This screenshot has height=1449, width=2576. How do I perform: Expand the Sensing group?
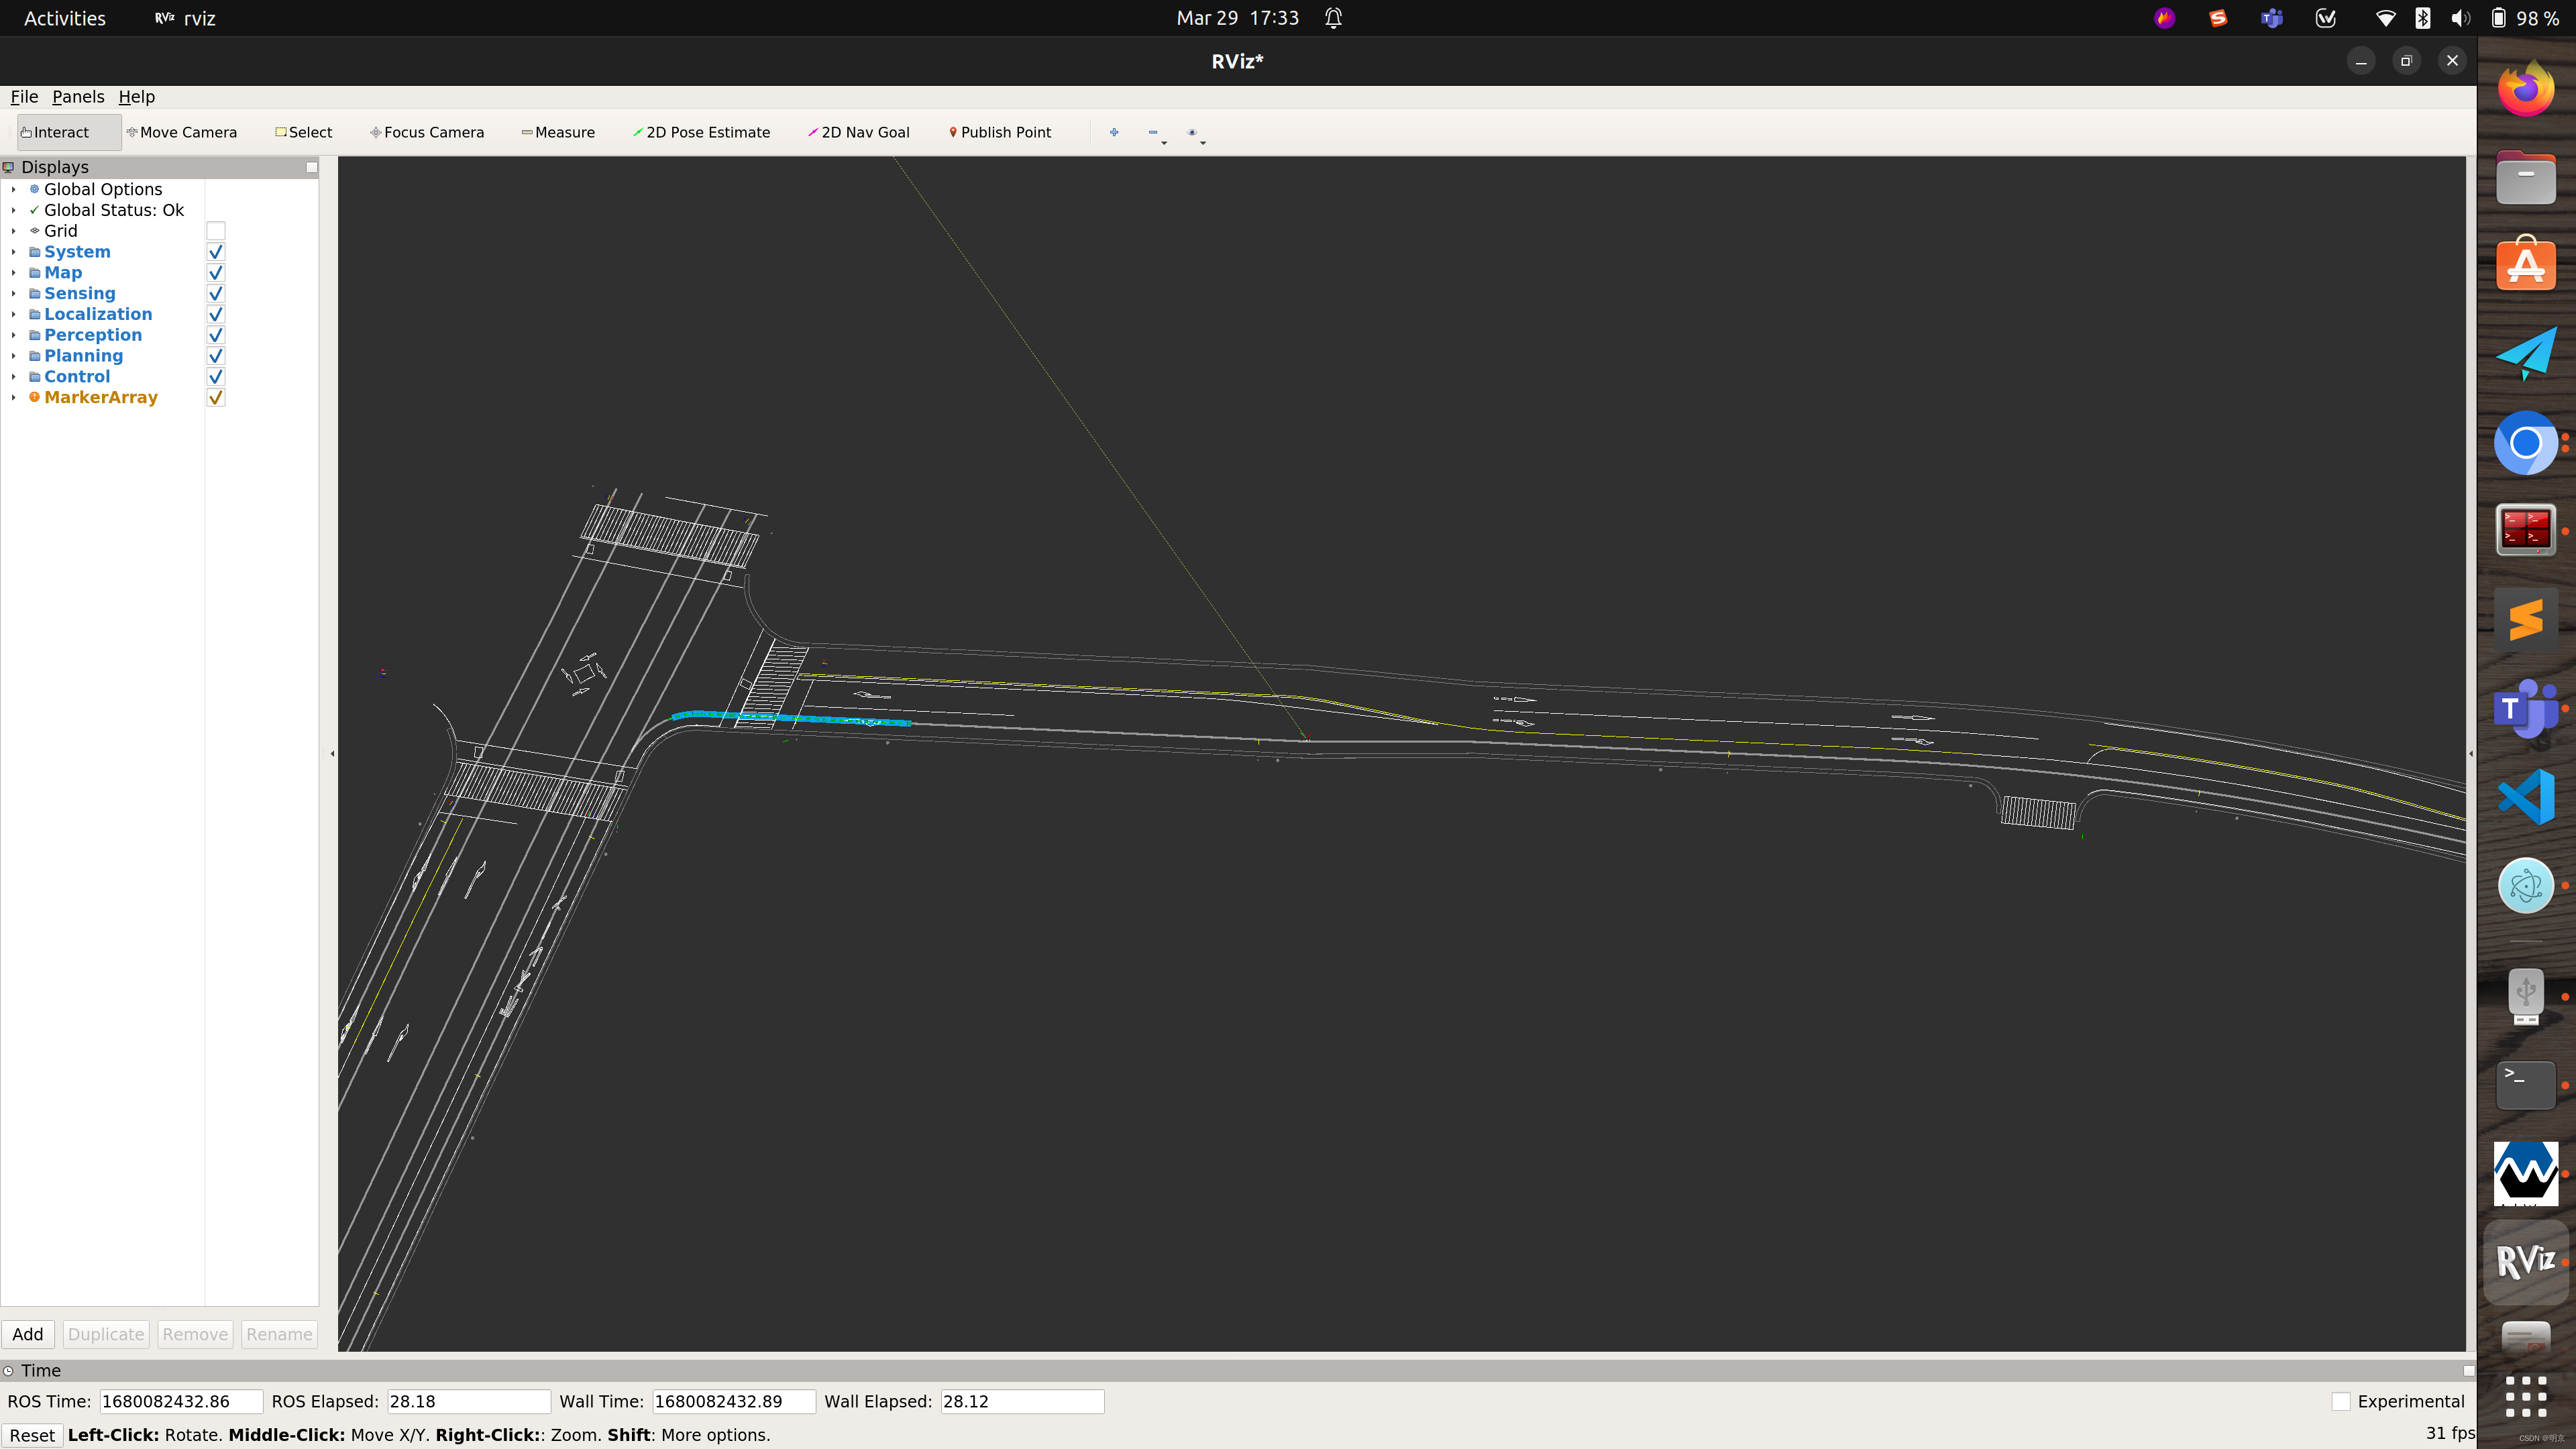13,294
